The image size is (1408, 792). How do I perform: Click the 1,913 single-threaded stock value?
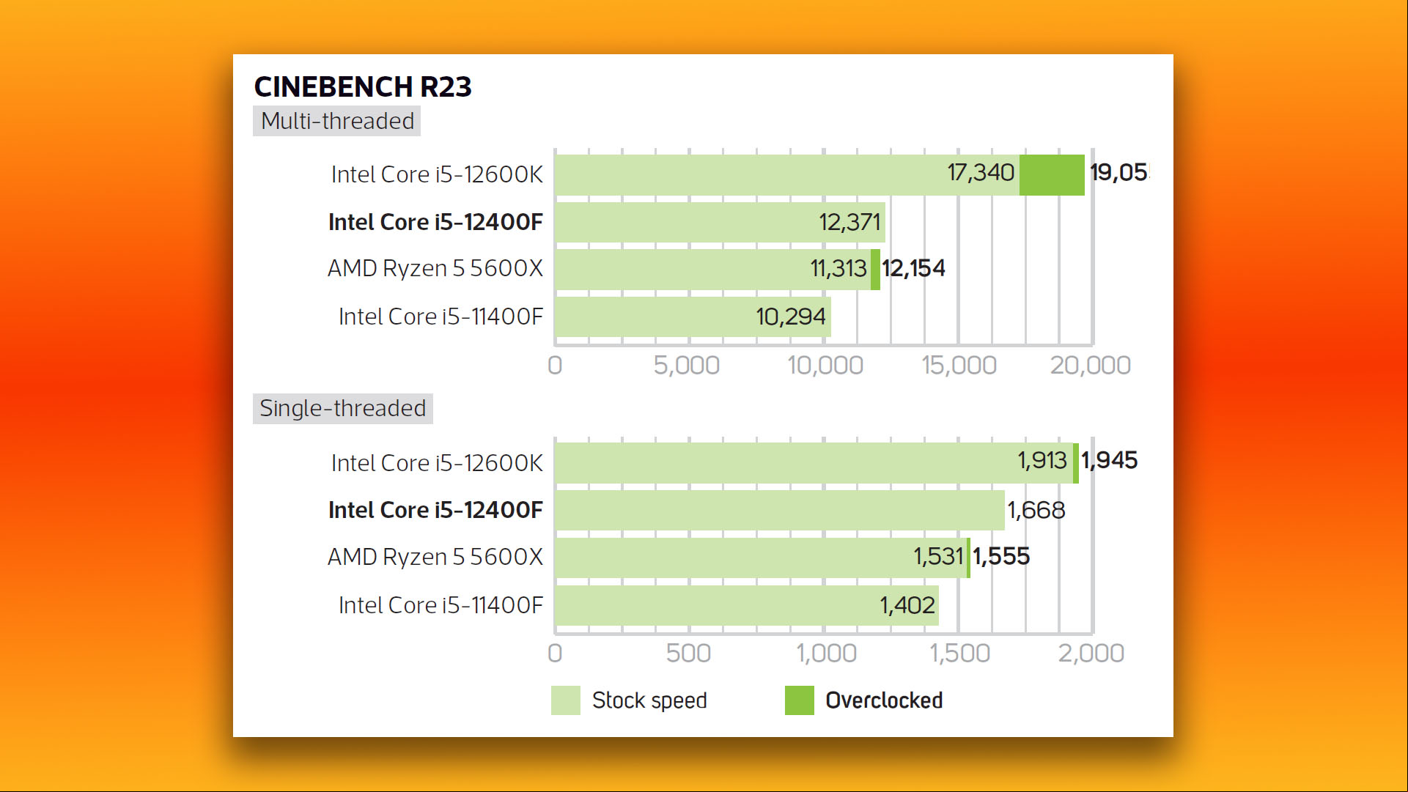point(1042,461)
